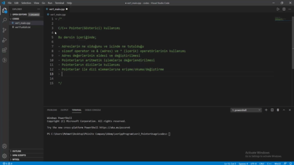This screenshot has width=294, height=165.
Task: Click the 1 UNSAVED badge
Action: pyautogui.click(x=34, y=15)
